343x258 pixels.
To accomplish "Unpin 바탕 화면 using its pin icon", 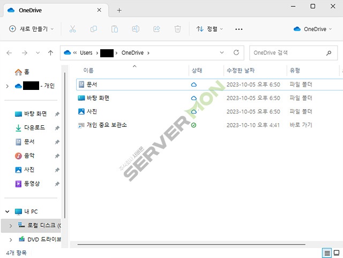I will tap(57, 114).
